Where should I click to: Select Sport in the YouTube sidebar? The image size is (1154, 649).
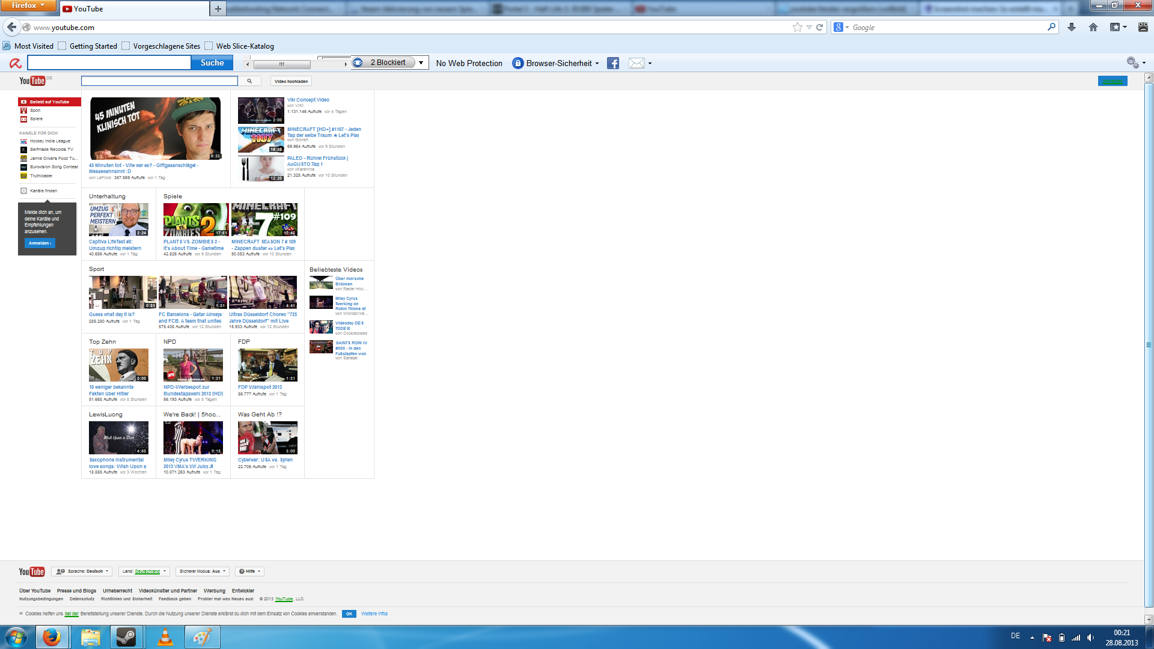(x=35, y=111)
